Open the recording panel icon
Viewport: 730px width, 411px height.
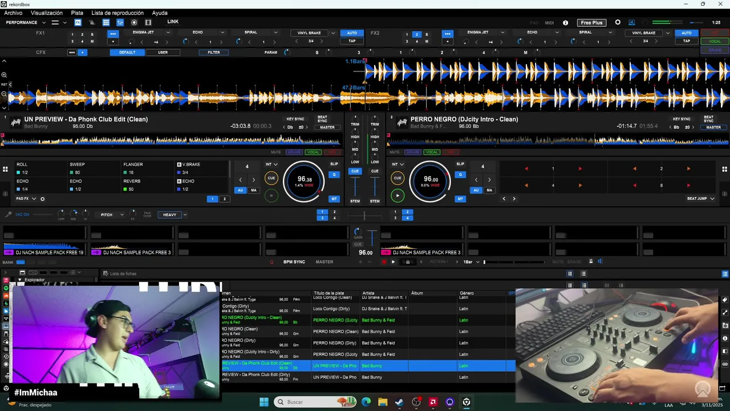135,22
